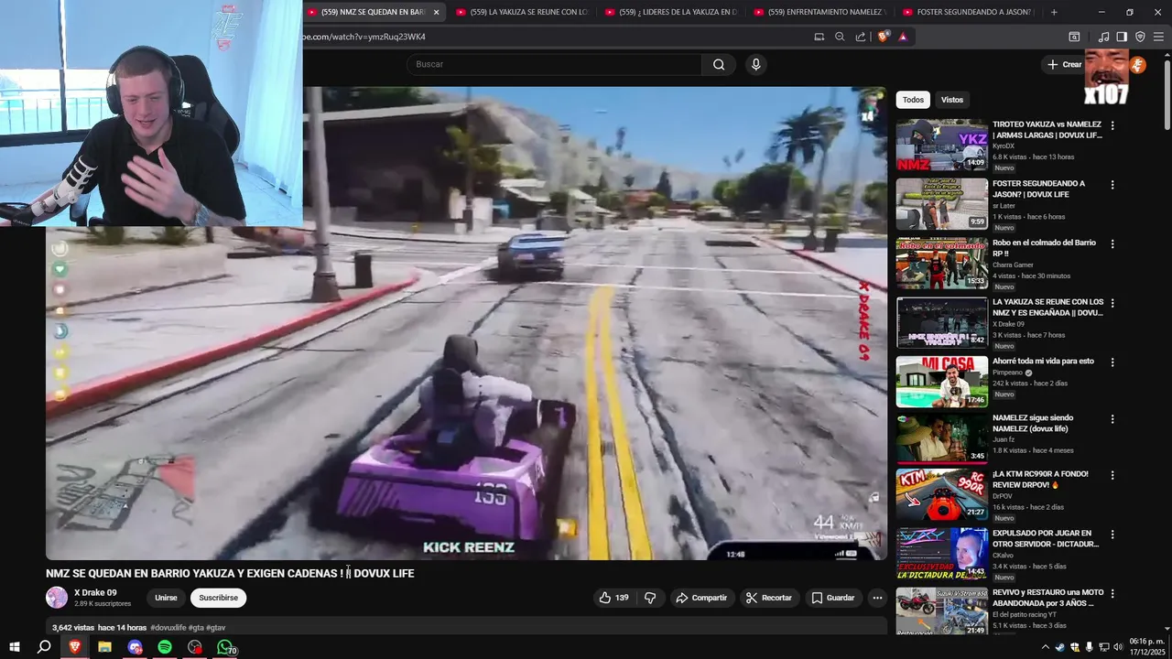Open options menu for Robo en el colmado video
The width and height of the screenshot is (1172, 659).
pyautogui.click(x=1112, y=244)
